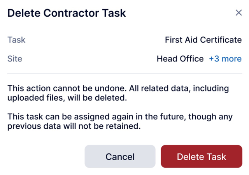Image resolution: width=249 pixels, height=175 pixels.
Task: Show the additional sites via +3 more
Action: pyautogui.click(x=225, y=59)
